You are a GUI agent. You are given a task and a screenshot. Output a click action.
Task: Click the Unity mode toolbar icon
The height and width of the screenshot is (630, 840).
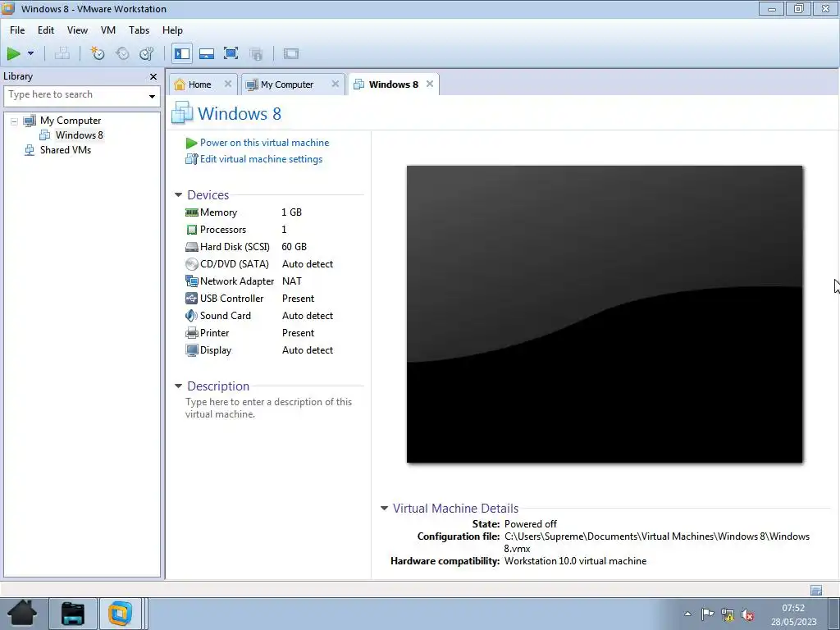click(x=256, y=53)
